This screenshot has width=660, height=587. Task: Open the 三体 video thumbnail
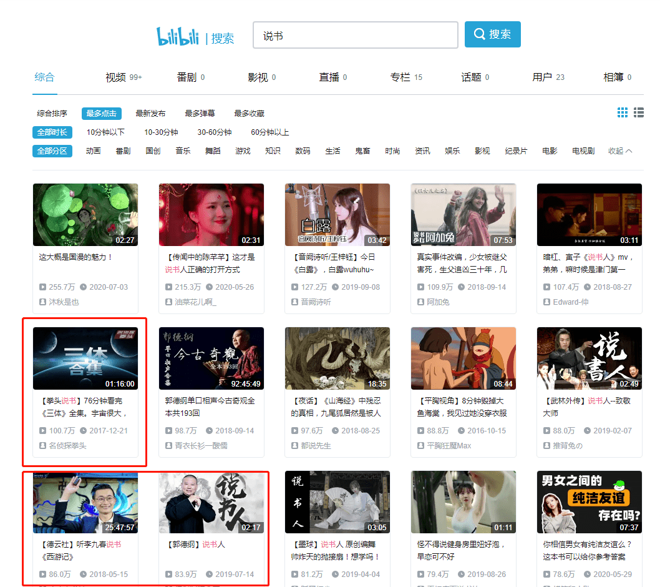point(85,358)
